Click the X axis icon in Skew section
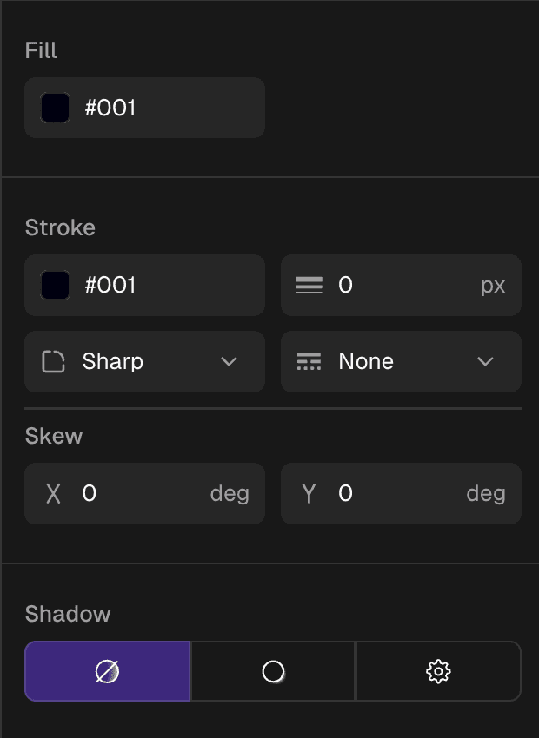539x738 pixels. (x=52, y=493)
